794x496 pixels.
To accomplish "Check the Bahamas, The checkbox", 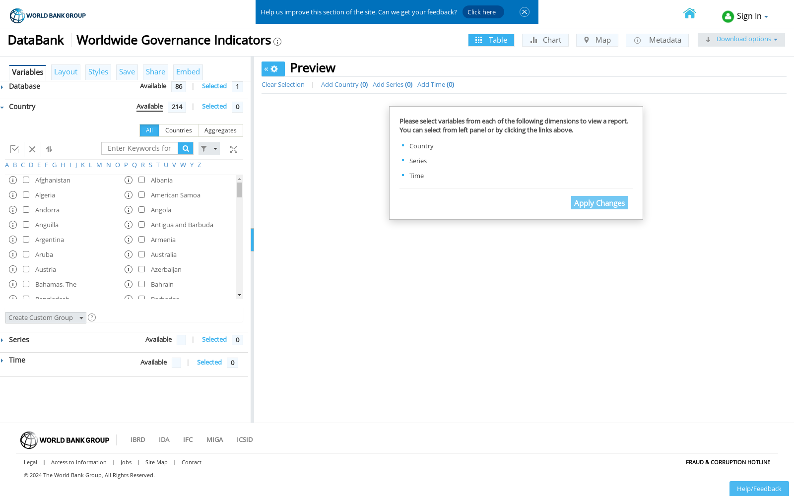I will click(x=26, y=284).
